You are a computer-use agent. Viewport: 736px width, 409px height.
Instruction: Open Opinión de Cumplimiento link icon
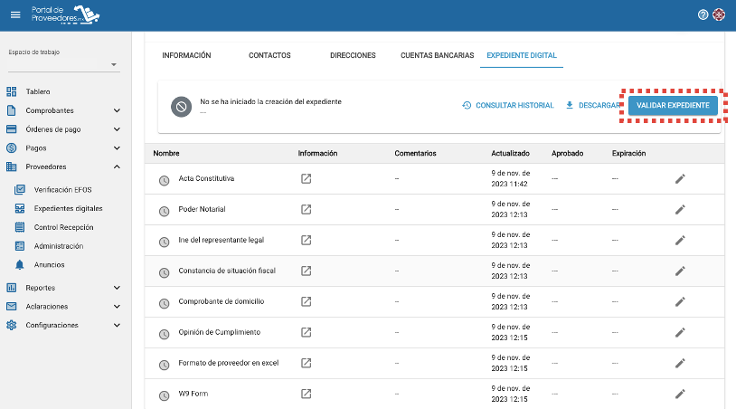[x=306, y=332]
